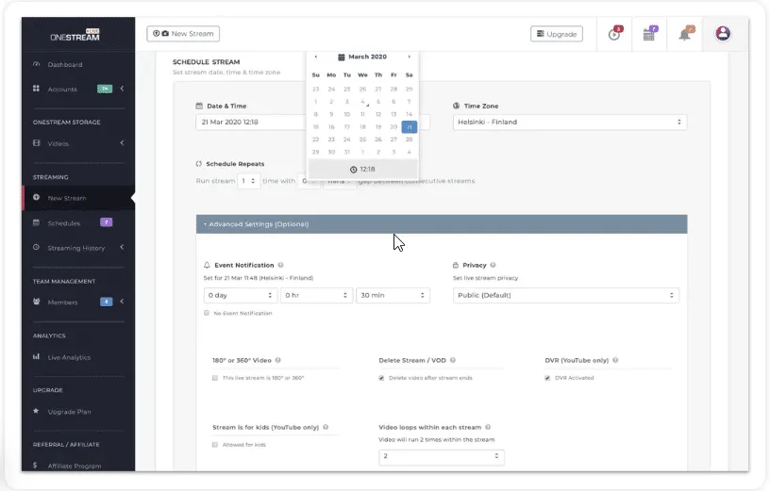Click the Date & Time input field
The height and width of the screenshot is (491, 770).
coord(250,122)
